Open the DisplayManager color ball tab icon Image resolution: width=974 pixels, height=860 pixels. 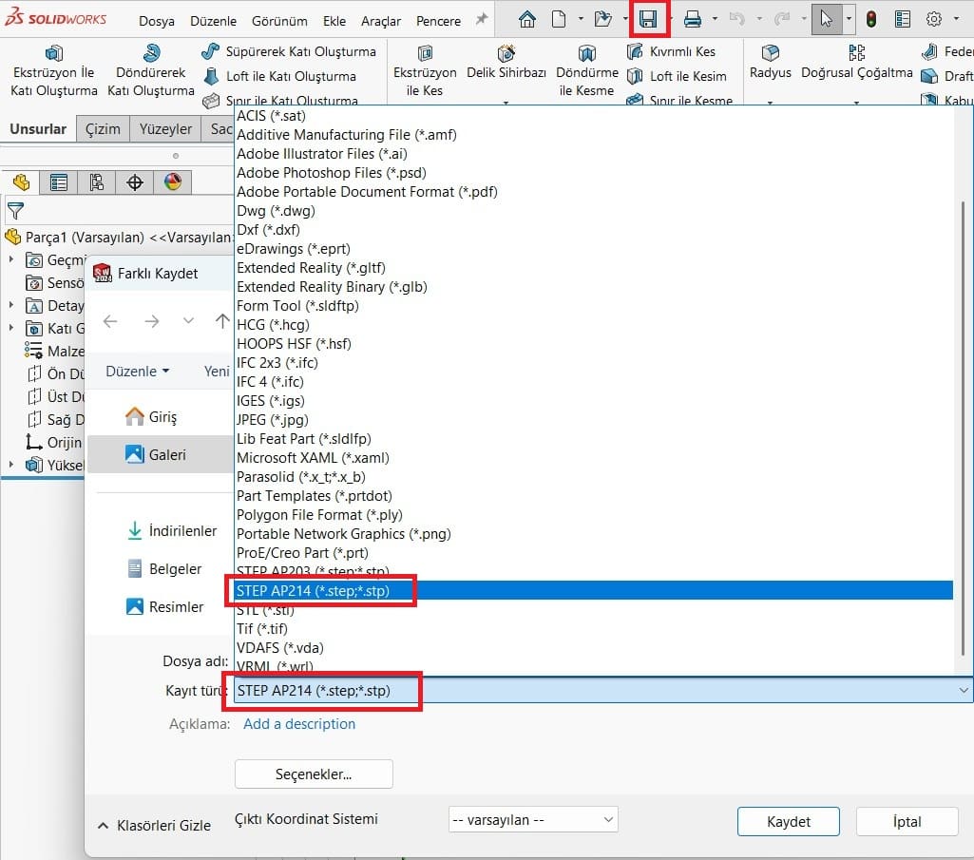pos(172,182)
